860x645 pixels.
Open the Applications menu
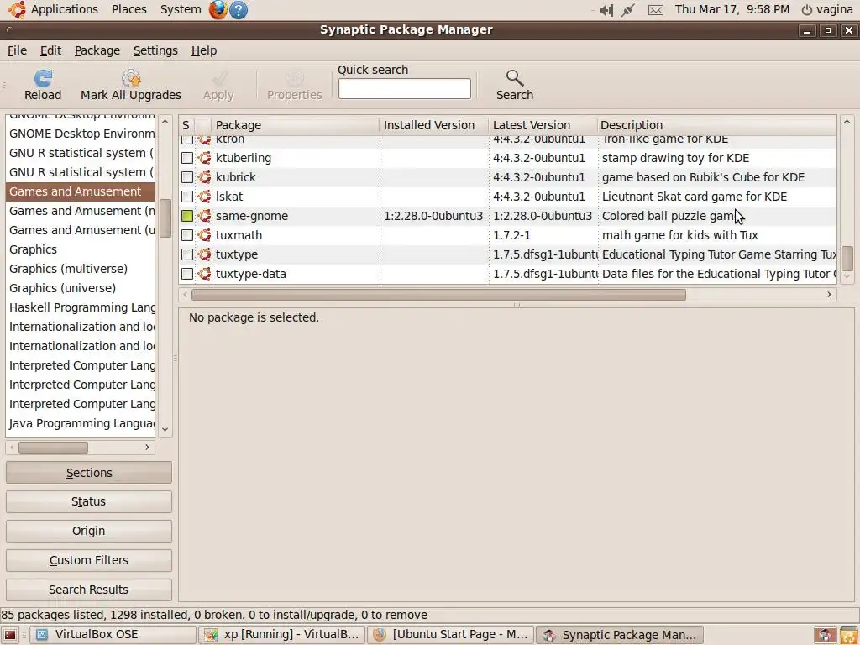(64, 9)
